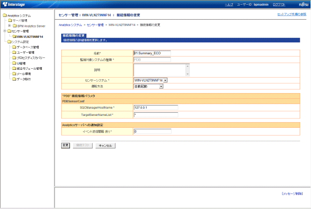Open メール環境 in the tree
The height and width of the screenshot is (209, 311).
(24, 74)
